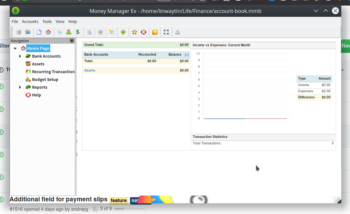
Task: Select Help in navigation tree
Action: [x=37, y=95]
